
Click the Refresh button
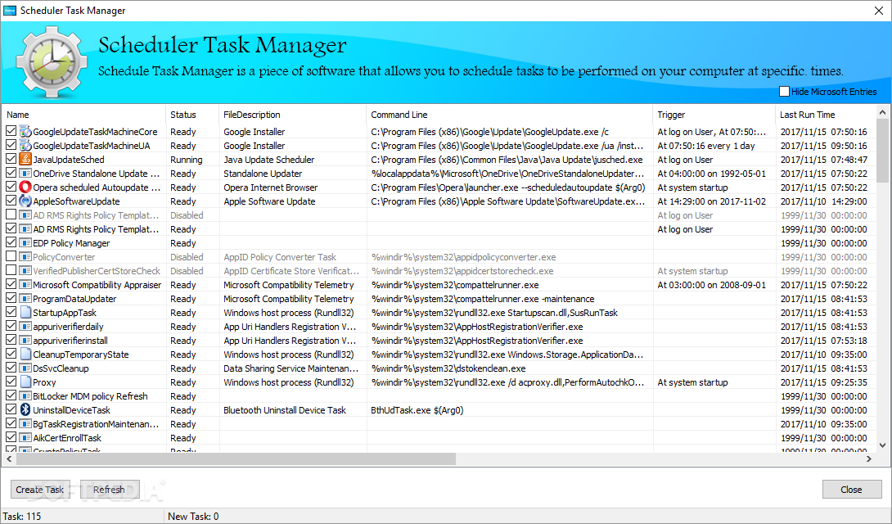[x=109, y=490]
